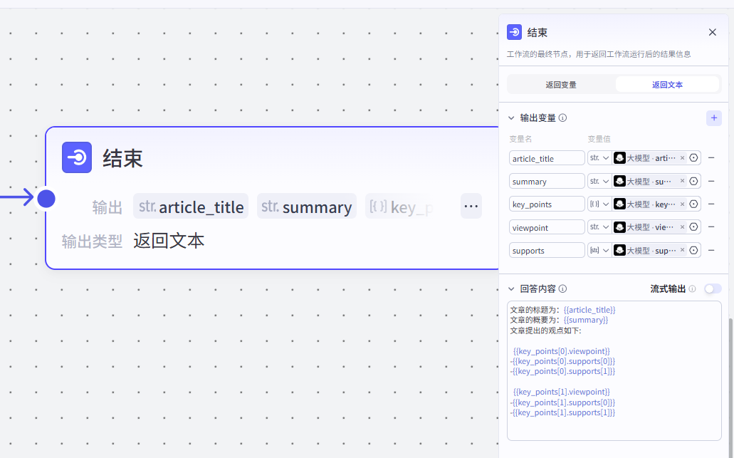Select the 返回文本 tab

[667, 85]
